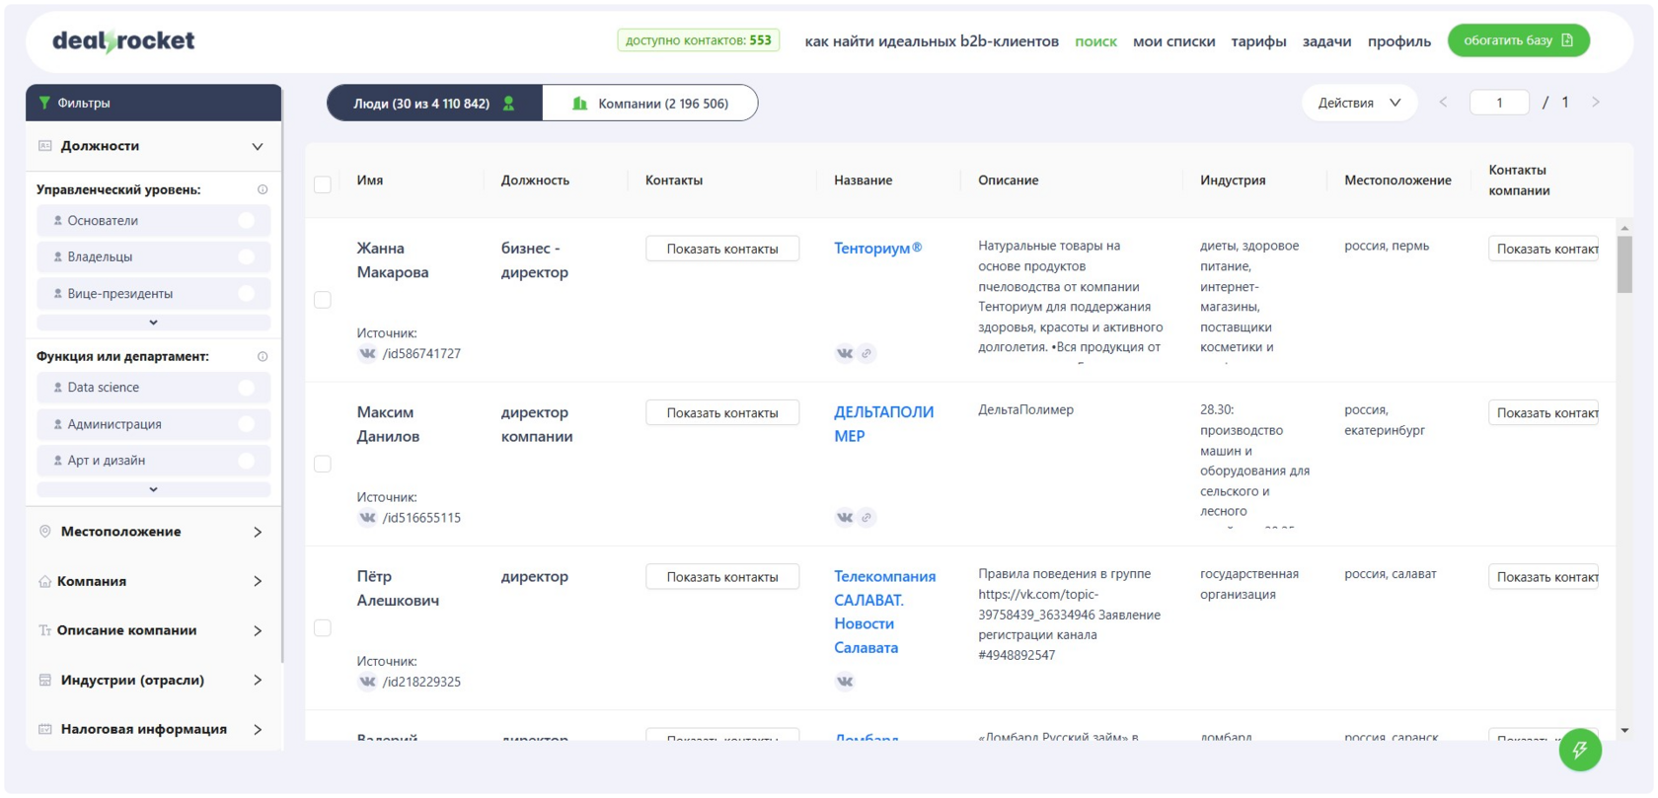Click the green lightning floating button

1579,751
